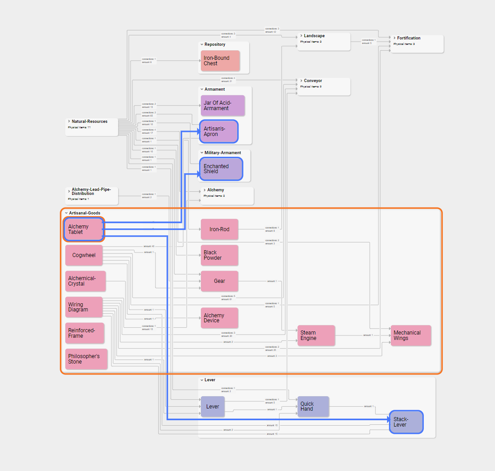Viewport: 495px width, 471px height.
Task: Click the Black Powder node
Action: 219,255
